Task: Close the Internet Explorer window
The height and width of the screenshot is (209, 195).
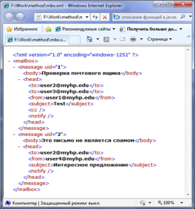Action: 183,4
